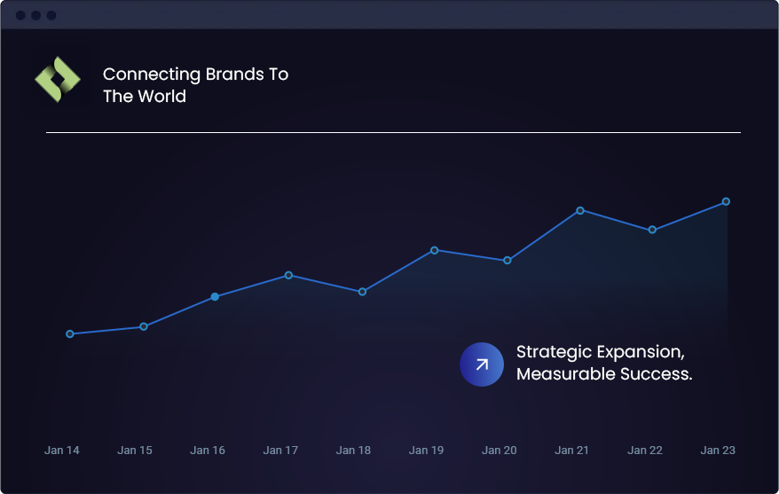Click the Jan 18 chart marker
The image size is (779, 494).
coord(362,292)
